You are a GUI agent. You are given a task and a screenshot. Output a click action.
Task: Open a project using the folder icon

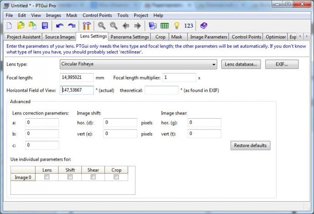point(21,26)
